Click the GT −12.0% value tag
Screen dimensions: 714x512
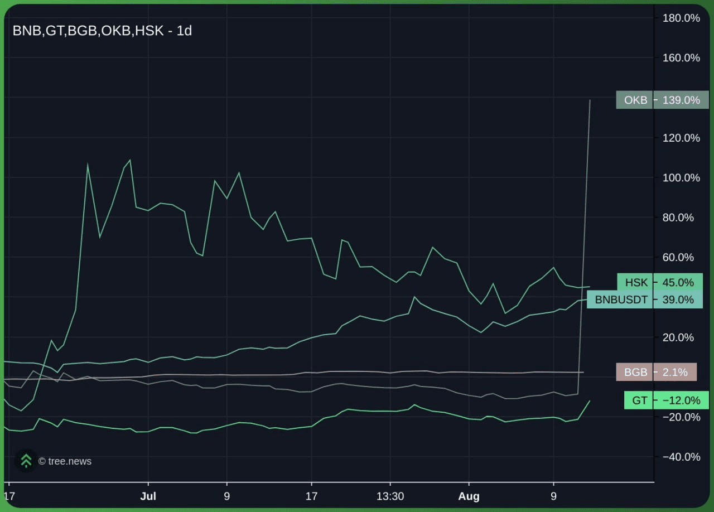[681, 400]
